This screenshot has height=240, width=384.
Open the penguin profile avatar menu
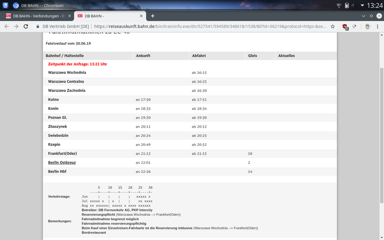(367, 26)
